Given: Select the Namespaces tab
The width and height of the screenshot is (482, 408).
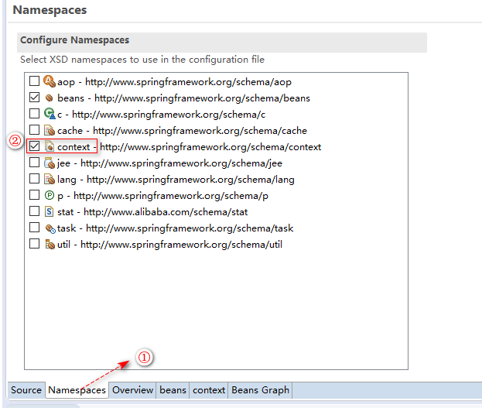Looking at the screenshot, I should coord(77,390).
